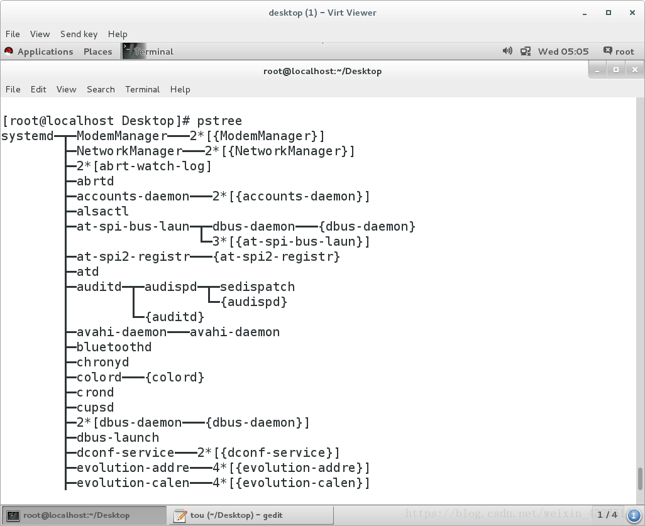Click the chat bubble icon beside root
The image size is (645, 526).
pyautogui.click(x=607, y=50)
